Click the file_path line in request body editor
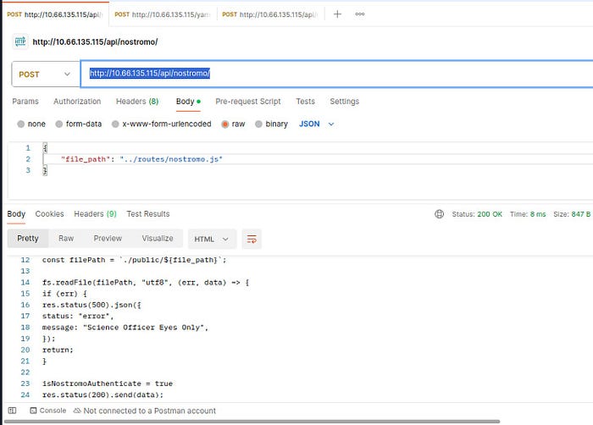593x425 pixels. point(141,159)
